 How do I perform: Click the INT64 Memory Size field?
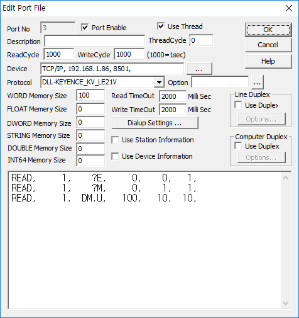[90, 161]
